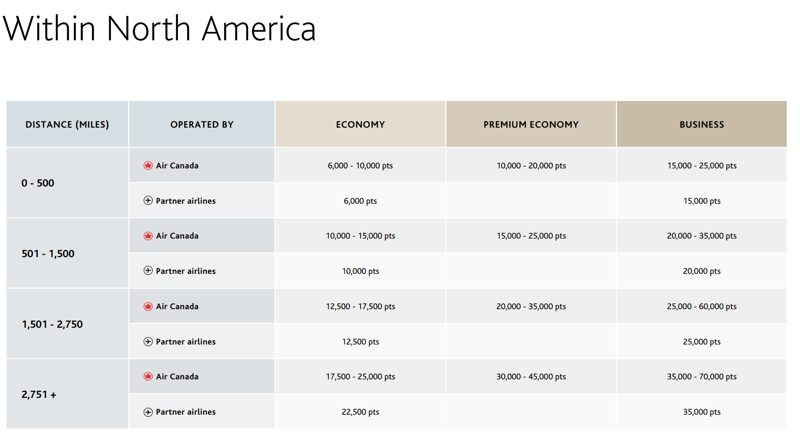
Task: Click the 35,000 - 70,000 pts business cell
Action: coord(702,377)
